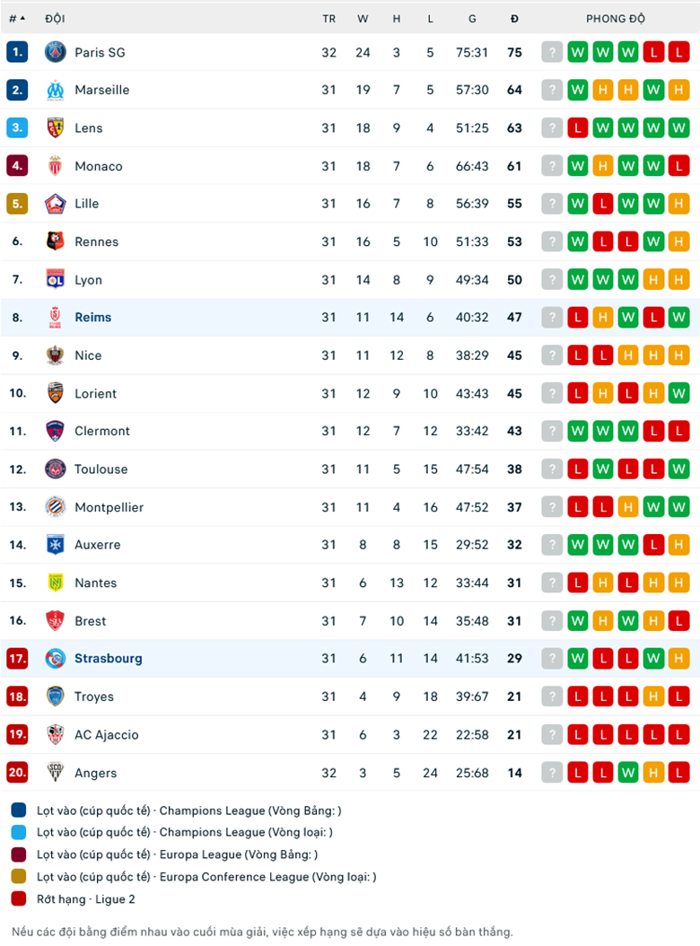Screen dimensions: 700x946
Task: Click the Monaco club crest icon
Action: [56, 166]
